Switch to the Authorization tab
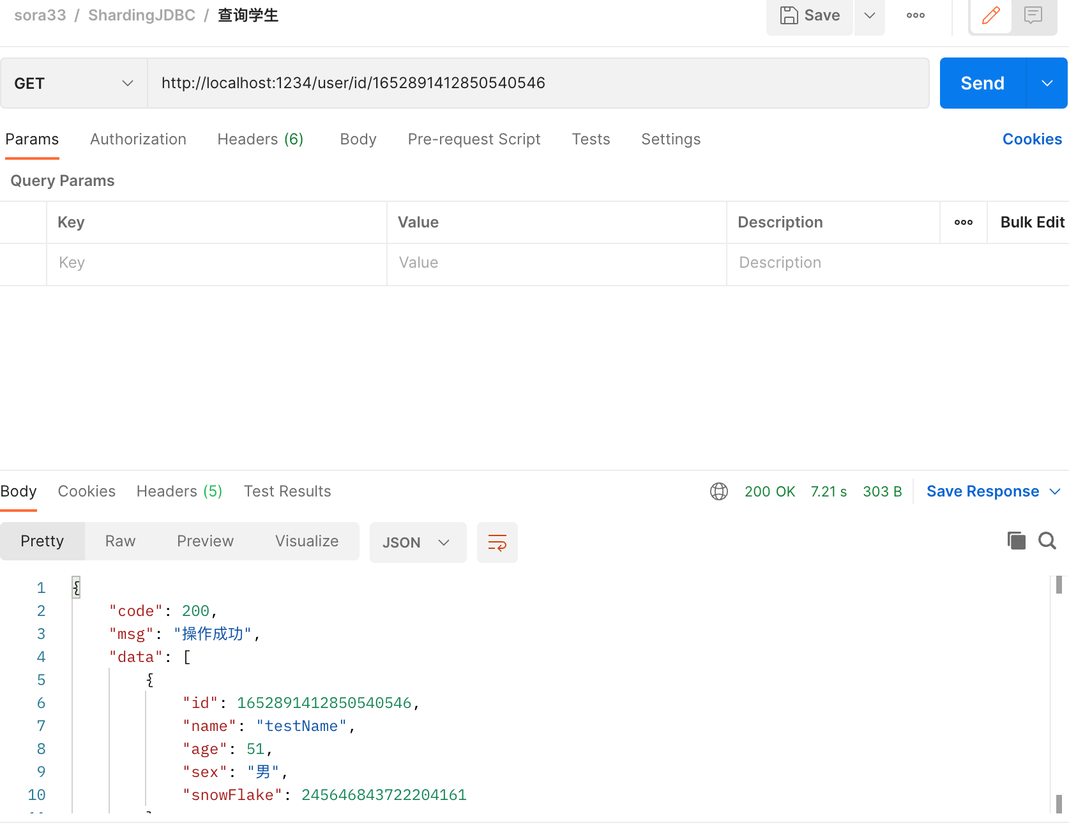The width and height of the screenshot is (1069, 823). pos(138,139)
